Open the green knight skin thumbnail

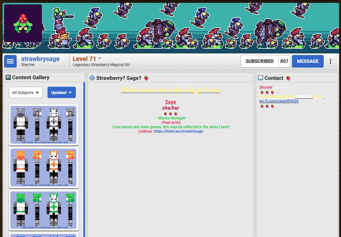pos(43,210)
